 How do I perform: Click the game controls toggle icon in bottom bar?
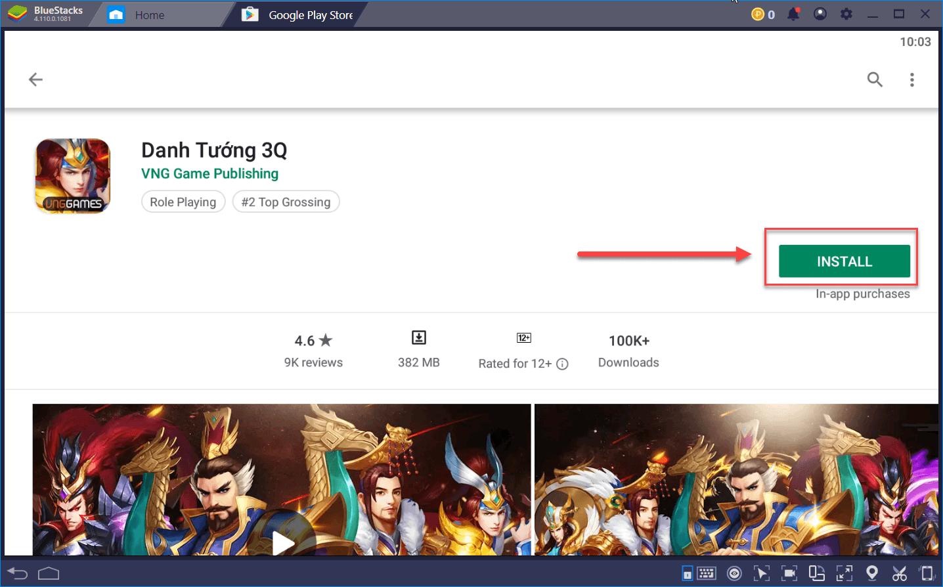coord(687,574)
